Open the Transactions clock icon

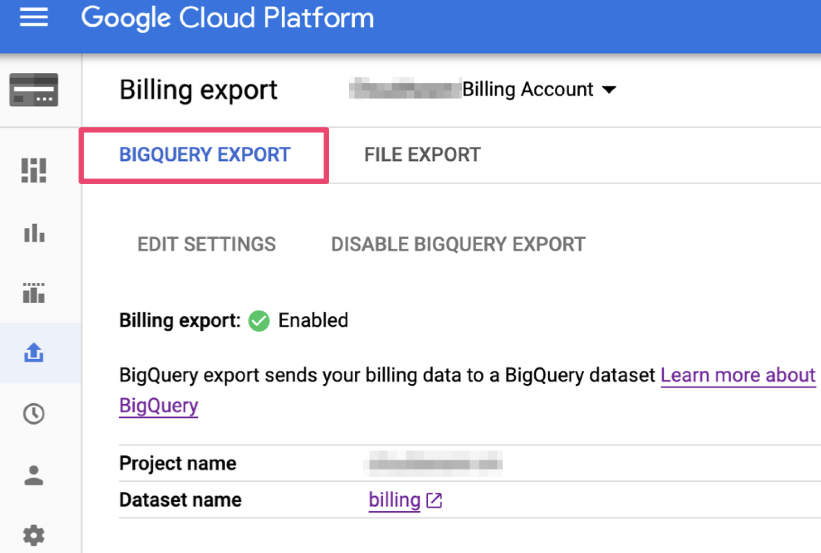[34, 414]
